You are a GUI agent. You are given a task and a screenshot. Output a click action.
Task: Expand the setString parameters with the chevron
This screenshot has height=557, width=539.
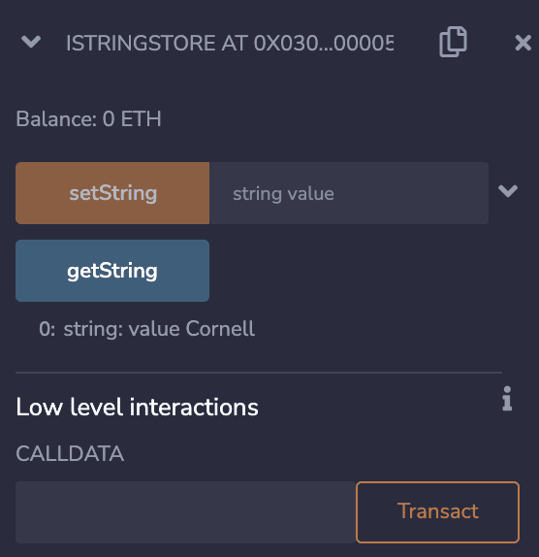click(x=508, y=191)
